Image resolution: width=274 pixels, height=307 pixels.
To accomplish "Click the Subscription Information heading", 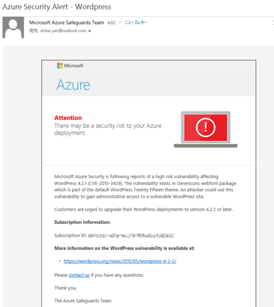I will pyautogui.click(x=83, y=222).
